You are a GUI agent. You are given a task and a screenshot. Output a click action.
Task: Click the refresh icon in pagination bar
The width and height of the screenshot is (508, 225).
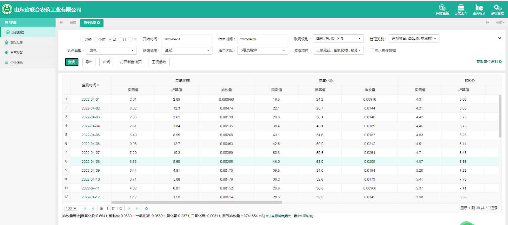pyautogui.click(x=146, y=208)
